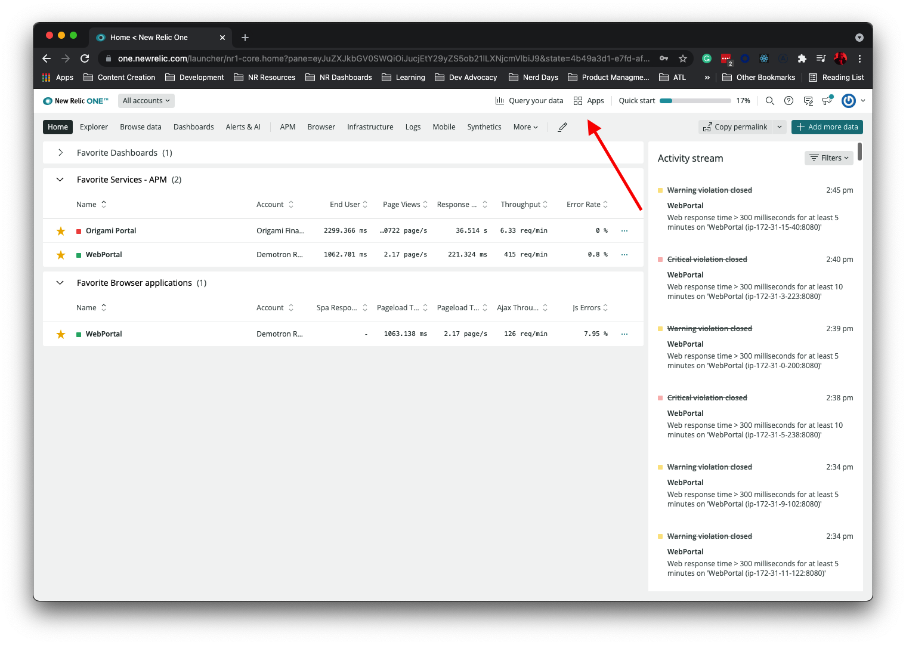
Task: Open the browser extensions puzzle icon
Action: coord(802,58)
